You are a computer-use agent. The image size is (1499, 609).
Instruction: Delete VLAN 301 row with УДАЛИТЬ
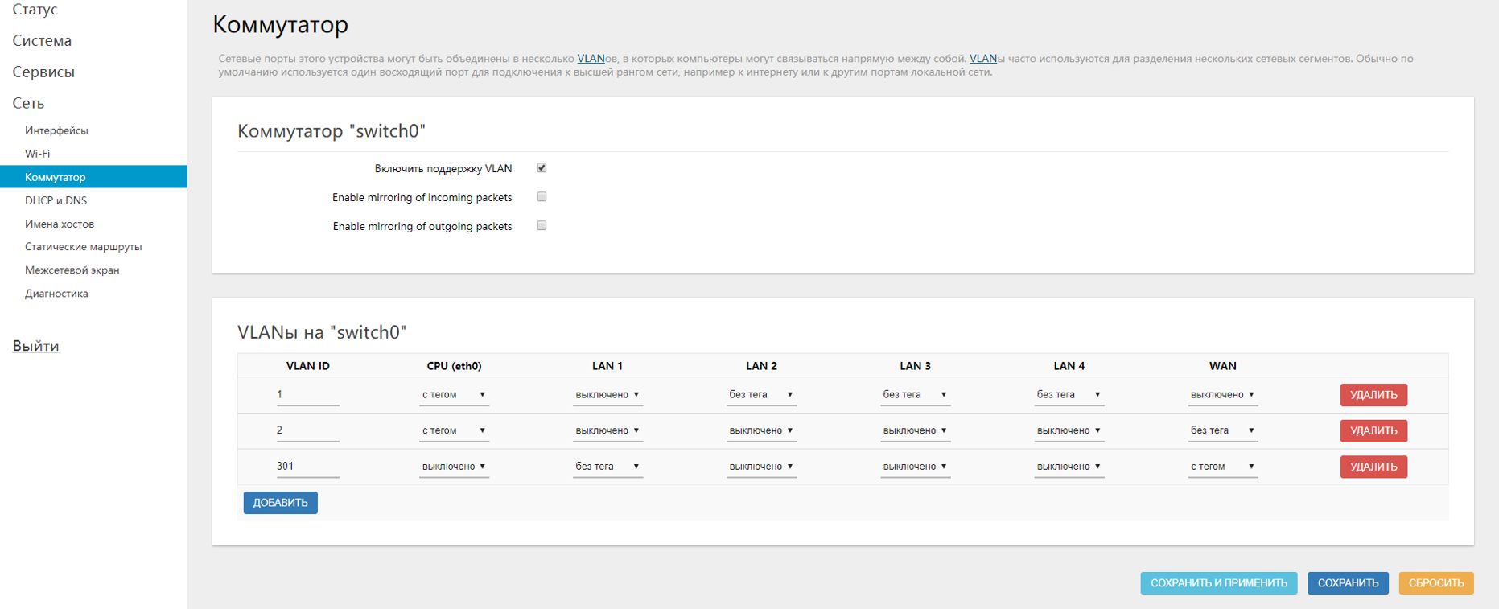coord(1373,467)
